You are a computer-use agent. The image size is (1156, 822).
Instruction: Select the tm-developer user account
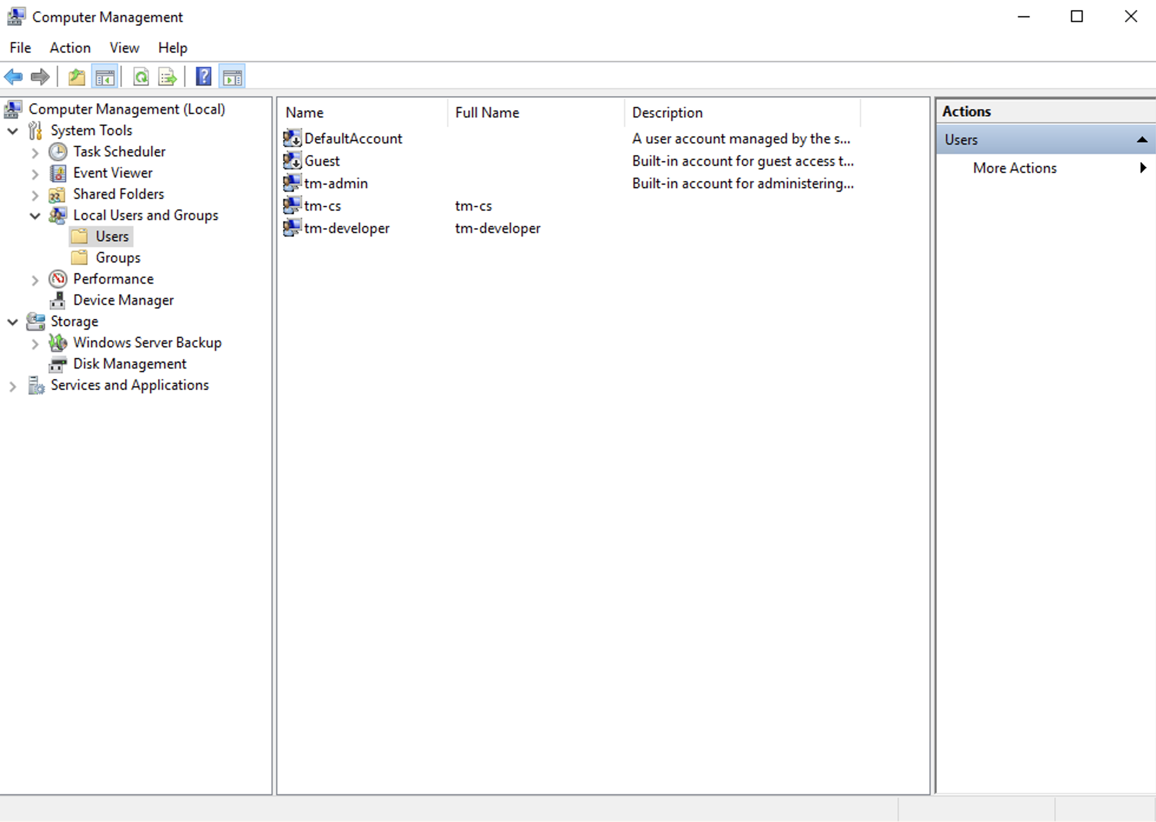[346, 228]
